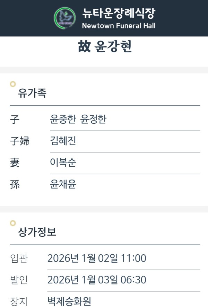Click the circle bullet beside 유가족
This screenshot has height=307, width=208.
pos(13,84)
